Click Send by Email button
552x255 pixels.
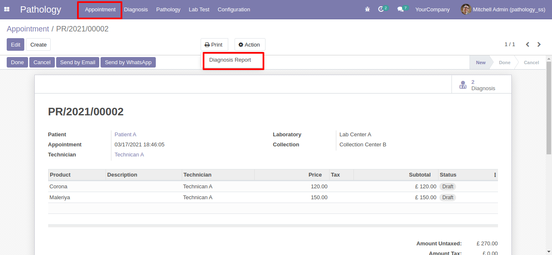tap(78, 62)
